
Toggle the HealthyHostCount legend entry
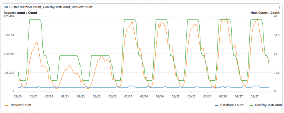[265, 105]
